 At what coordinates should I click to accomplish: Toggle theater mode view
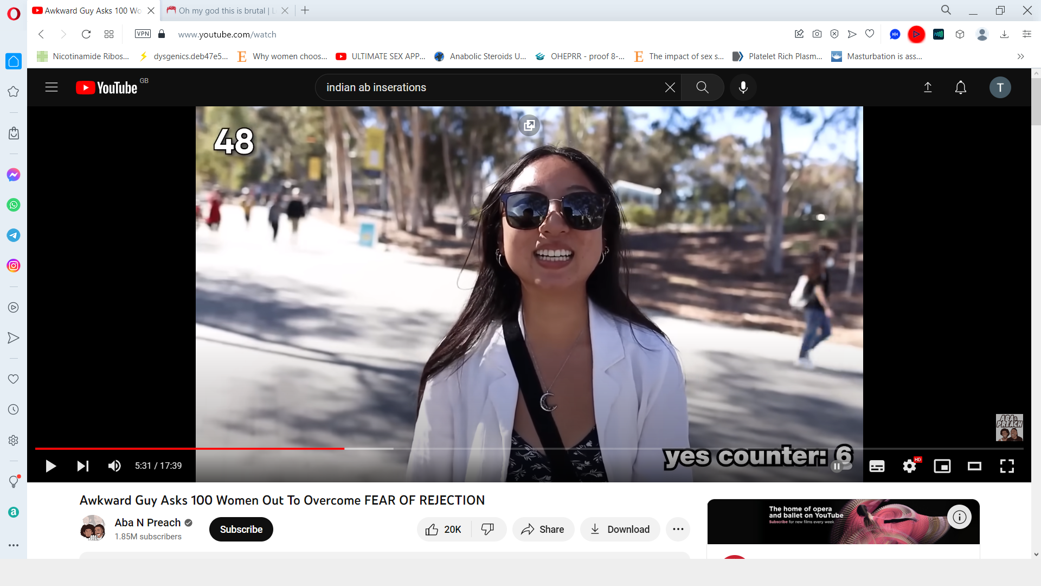click(974, 466)
